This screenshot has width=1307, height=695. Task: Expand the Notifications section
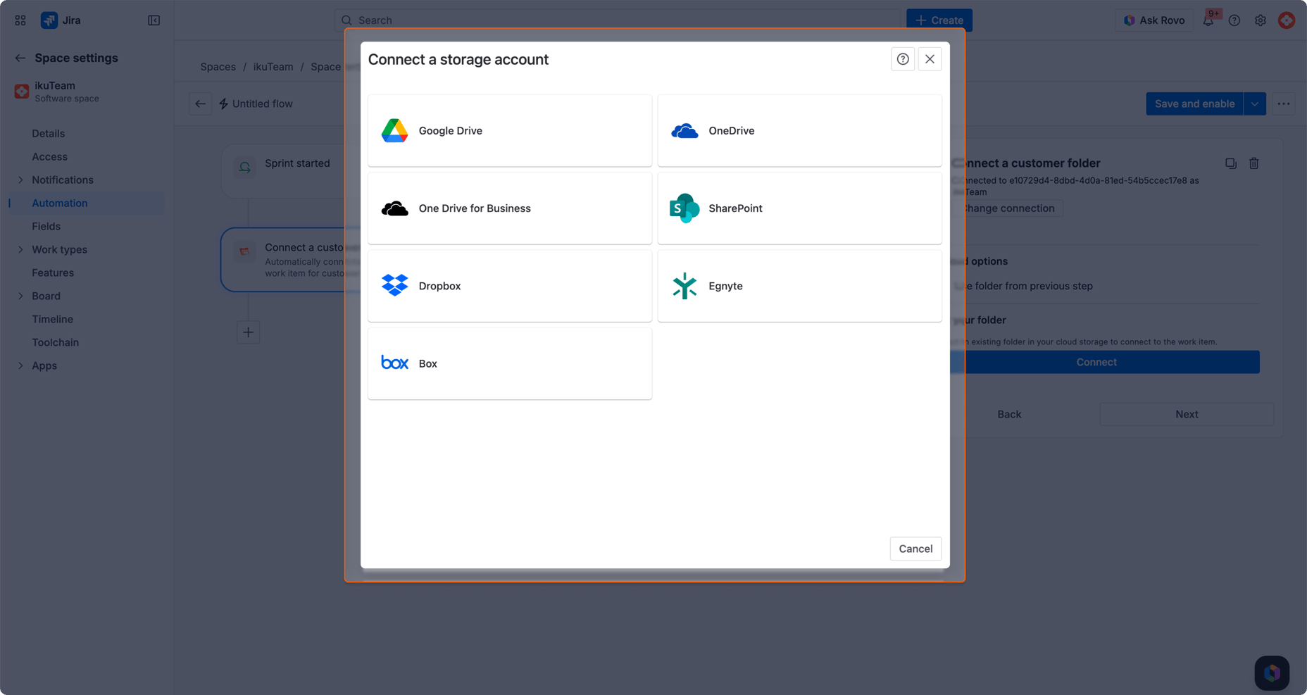(20, 180)
